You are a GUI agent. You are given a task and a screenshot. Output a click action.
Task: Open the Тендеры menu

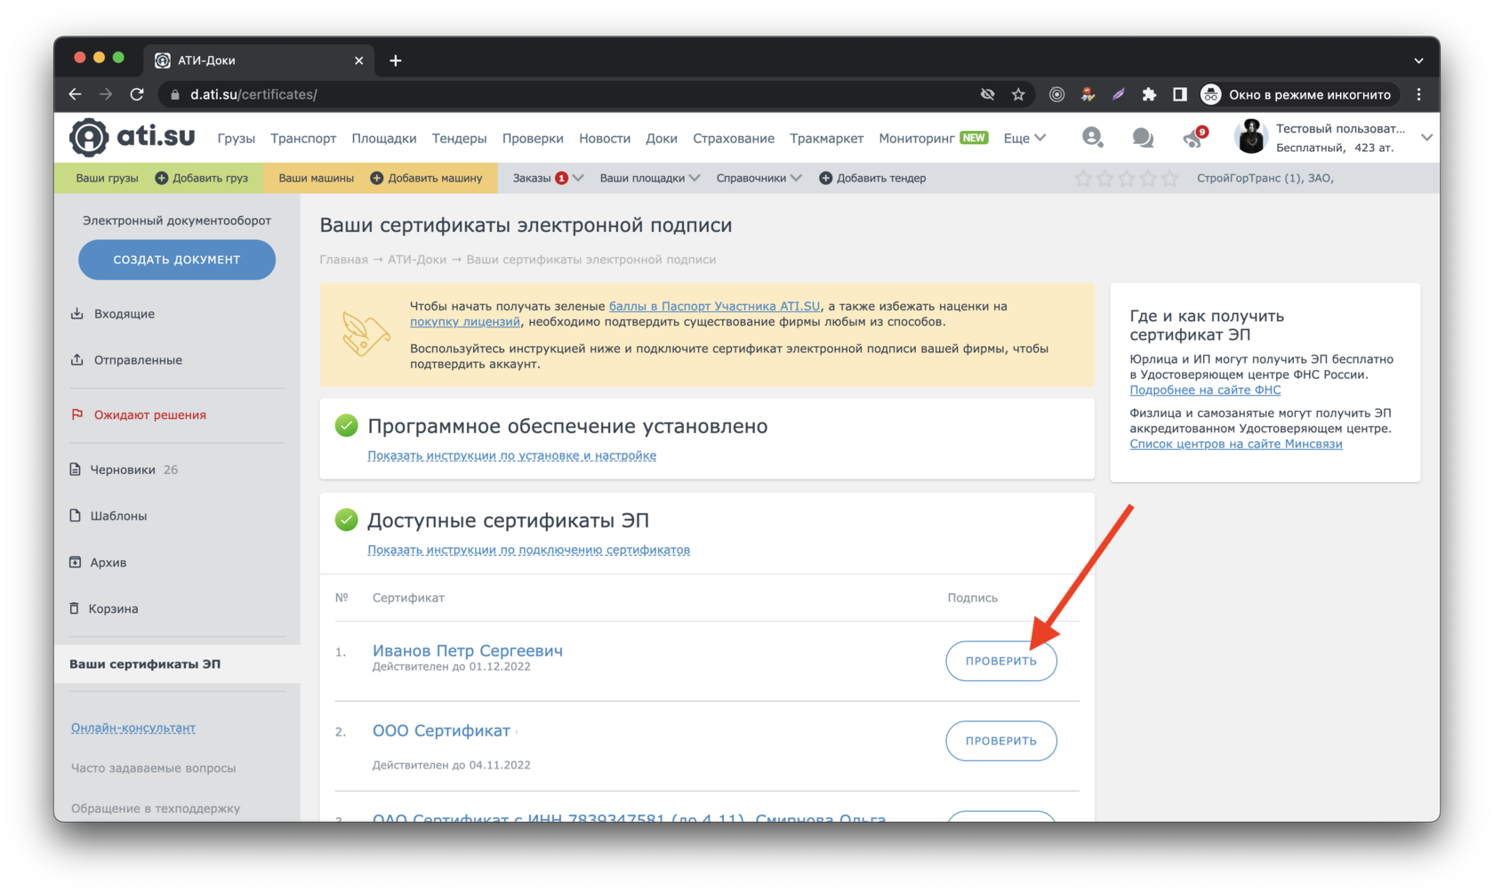click(459, 138)
